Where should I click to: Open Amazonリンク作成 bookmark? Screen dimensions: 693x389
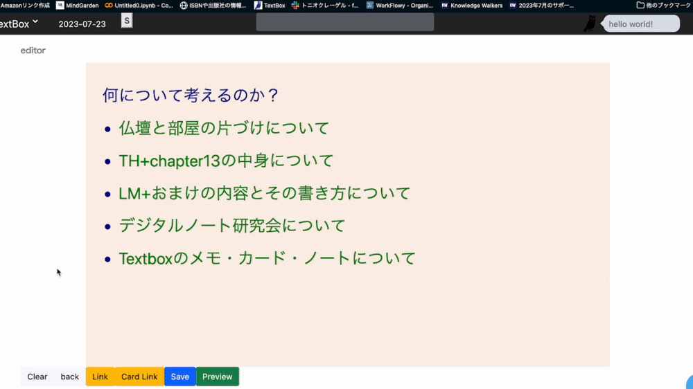coord(25,6)
